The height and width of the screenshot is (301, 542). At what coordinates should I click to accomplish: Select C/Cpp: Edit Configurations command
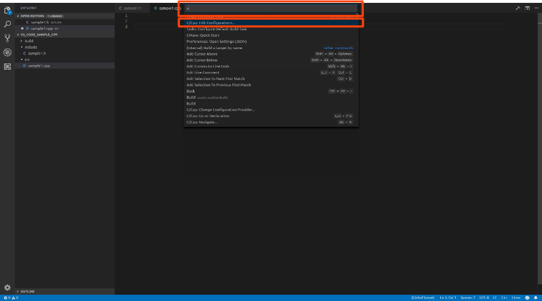tap(271, 23)
